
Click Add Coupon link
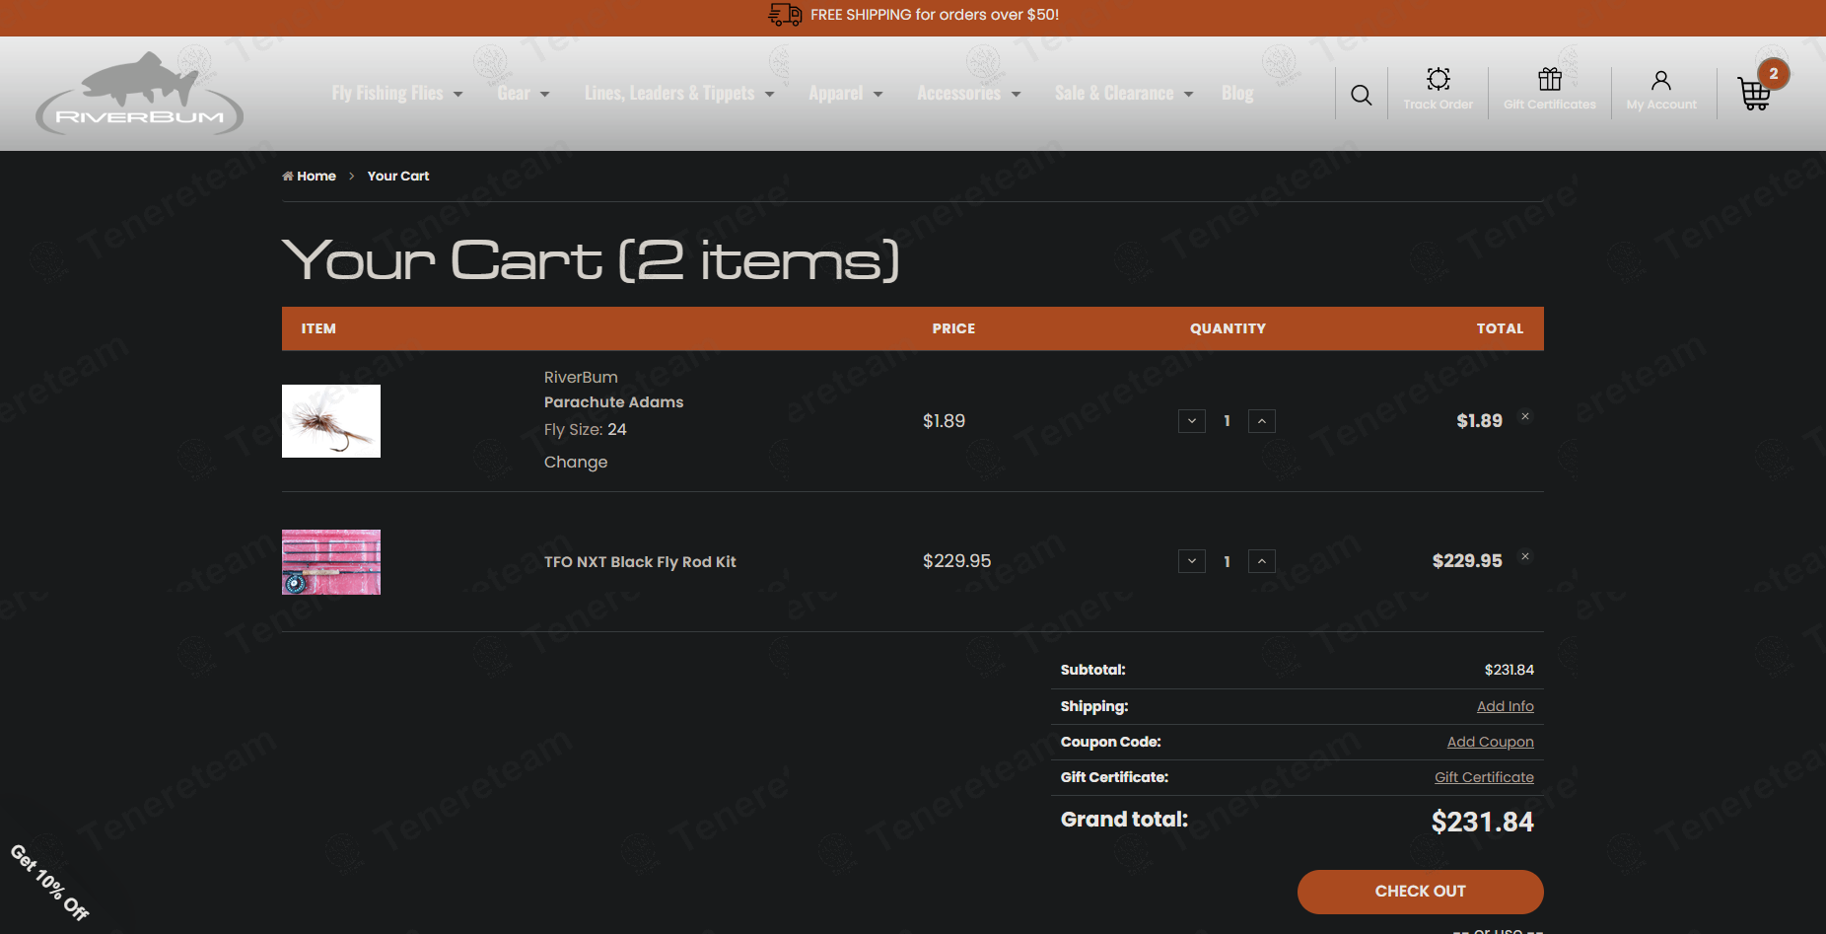1490,742
